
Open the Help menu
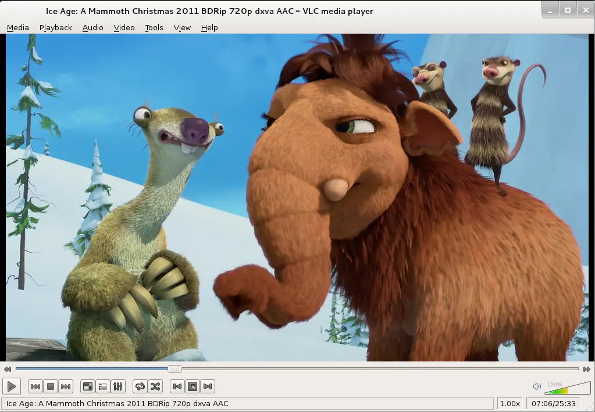pyautogui.click(x=209, y=28)
